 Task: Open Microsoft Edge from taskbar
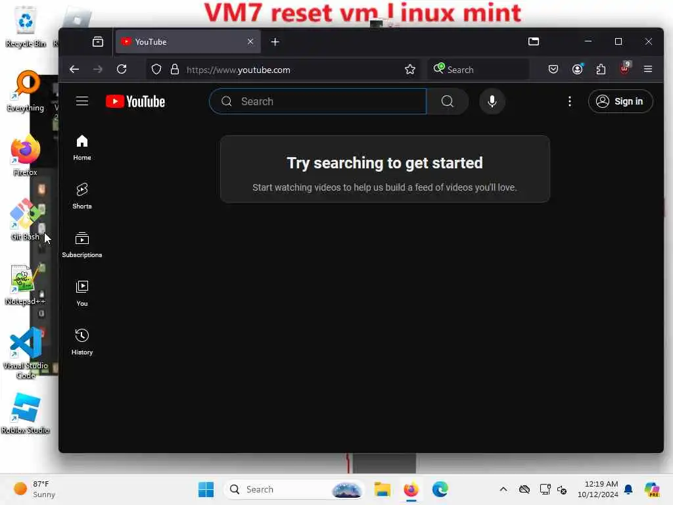[440, 489]
